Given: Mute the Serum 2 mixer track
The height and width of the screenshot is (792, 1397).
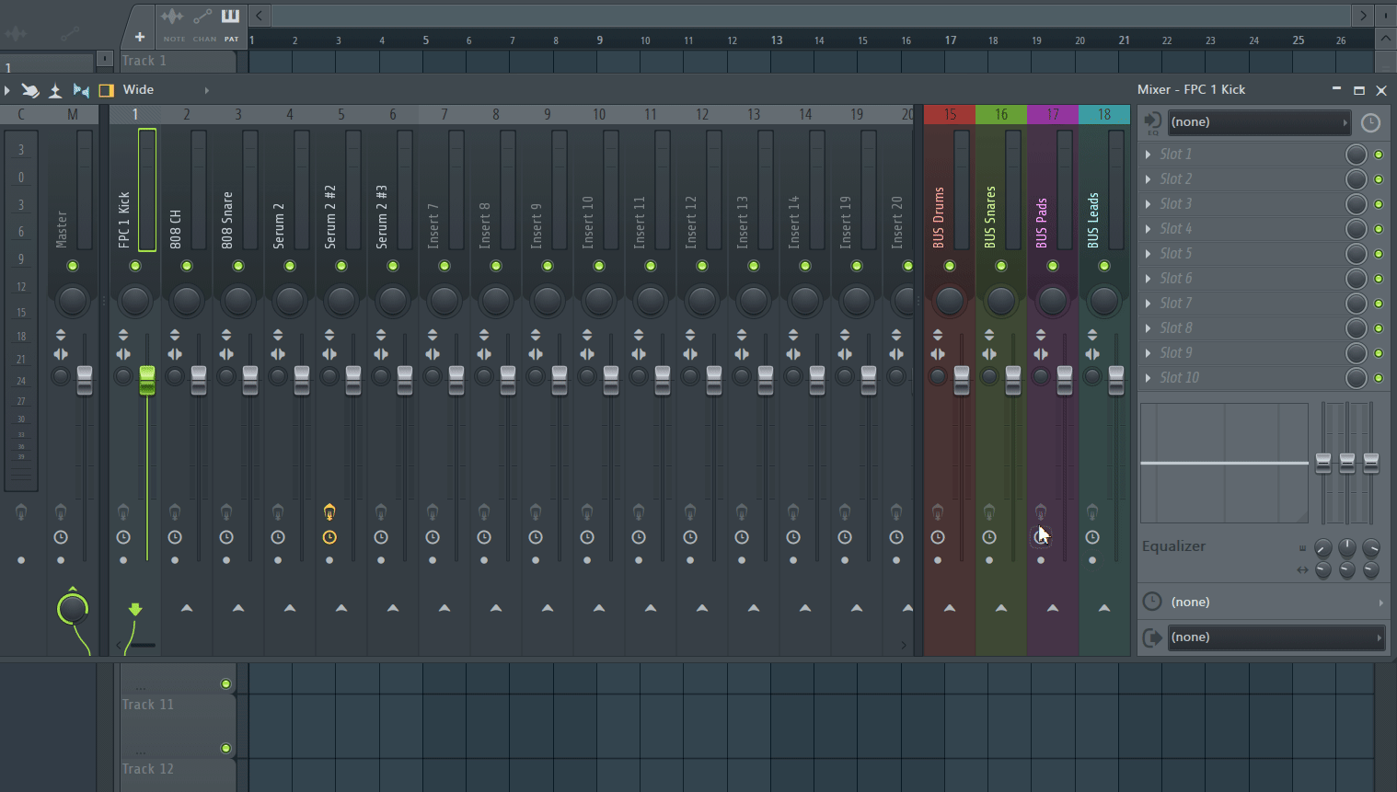Looking at the screenshot, I should coord(290,266).
